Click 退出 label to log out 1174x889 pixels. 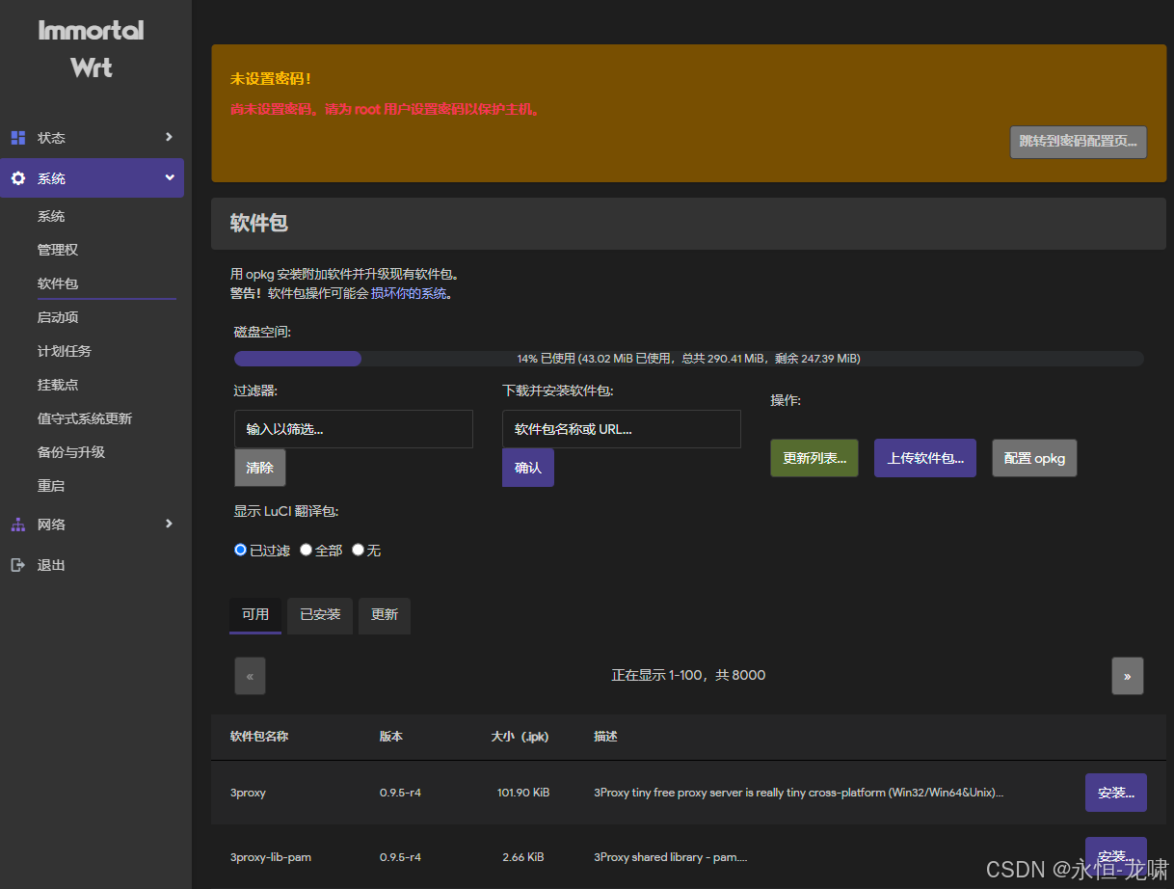(x=51, y=565)
